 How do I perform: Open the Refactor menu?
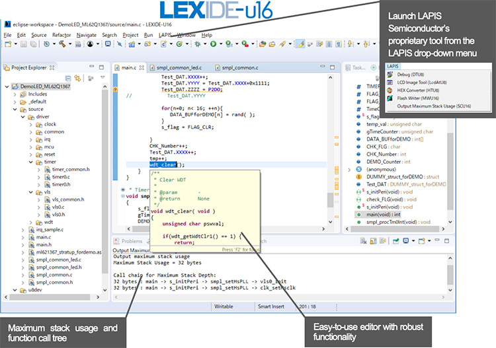tap(62, 35)
